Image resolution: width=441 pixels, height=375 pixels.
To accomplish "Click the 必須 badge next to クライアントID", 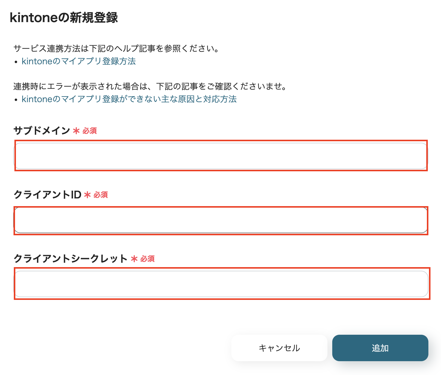I will [x=101, y=195].
